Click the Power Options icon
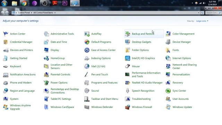The image size is (222, 125). click(46, 83)
